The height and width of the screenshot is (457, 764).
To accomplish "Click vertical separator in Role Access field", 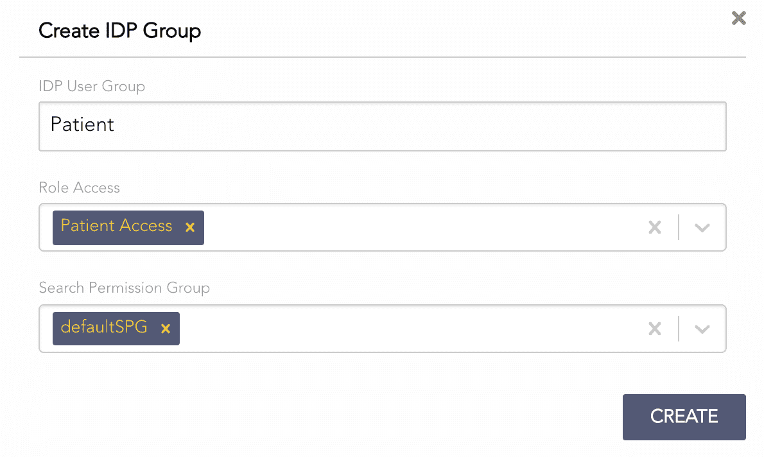I will (679, 227).
